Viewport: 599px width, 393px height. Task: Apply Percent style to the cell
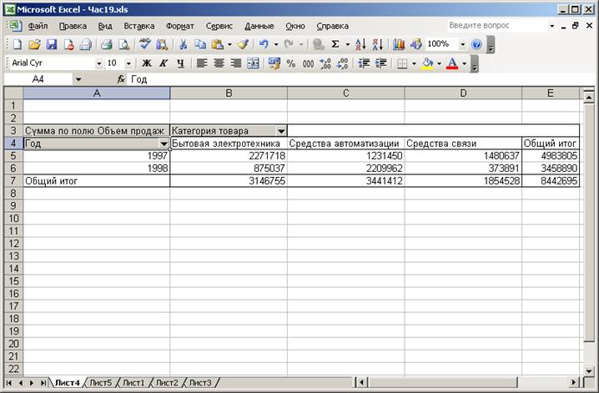pos(291,63)
